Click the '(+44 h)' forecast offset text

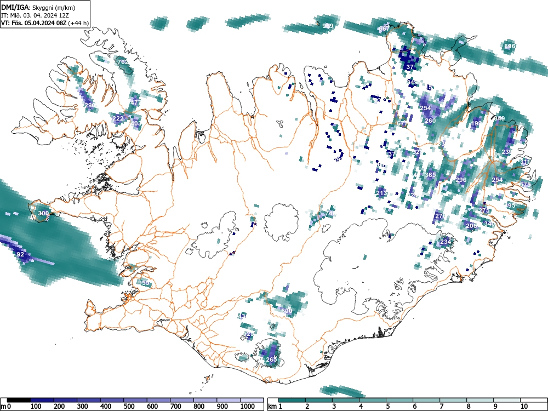[x=78, y=23]
